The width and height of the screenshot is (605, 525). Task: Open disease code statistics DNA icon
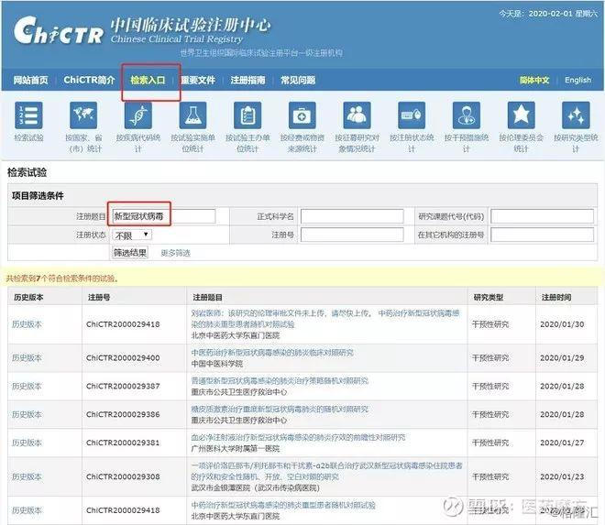tap(137, 115)
